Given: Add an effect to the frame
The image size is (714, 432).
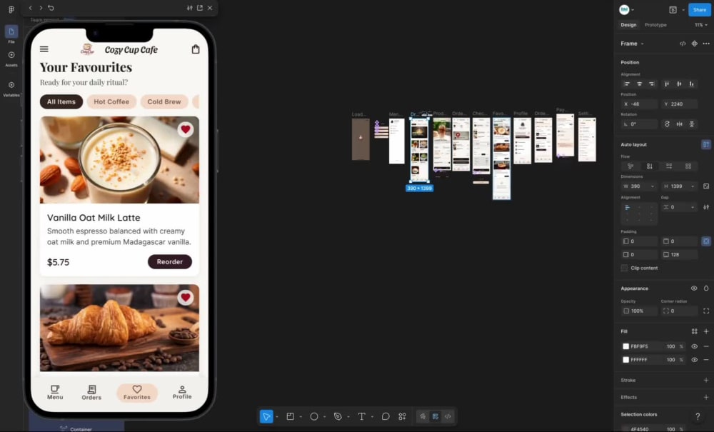Looking at the screenshot, I should pos(706,398).
